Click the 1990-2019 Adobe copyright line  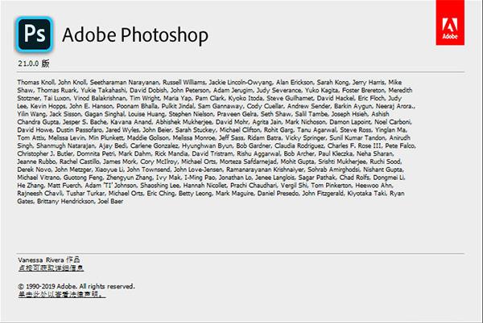pyautogui.click(x=76, y=286)
